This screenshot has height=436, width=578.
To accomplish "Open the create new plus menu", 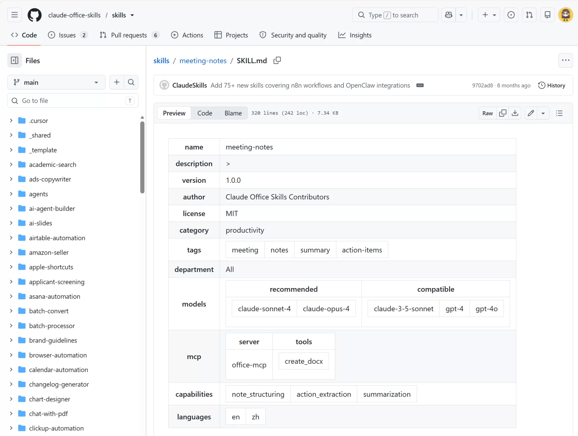I will tap(489, 15).
